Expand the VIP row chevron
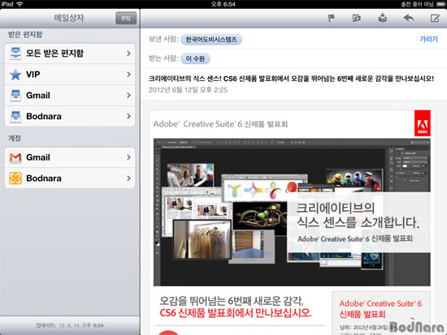The image size is (447, 335). point(128,75)
